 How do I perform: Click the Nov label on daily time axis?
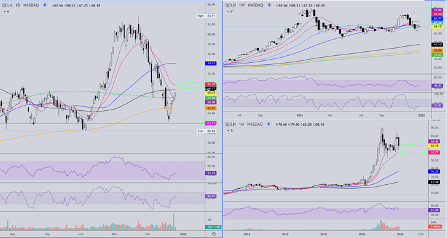(x=115, y=234)
